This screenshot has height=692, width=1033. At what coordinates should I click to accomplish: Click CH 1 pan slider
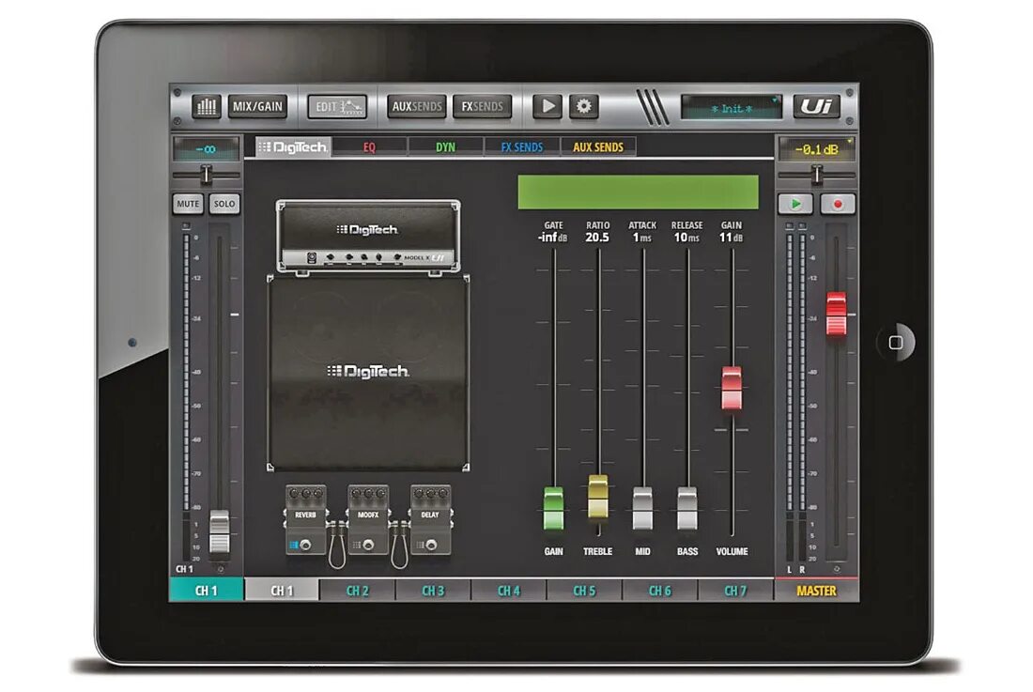coord(207,175)
